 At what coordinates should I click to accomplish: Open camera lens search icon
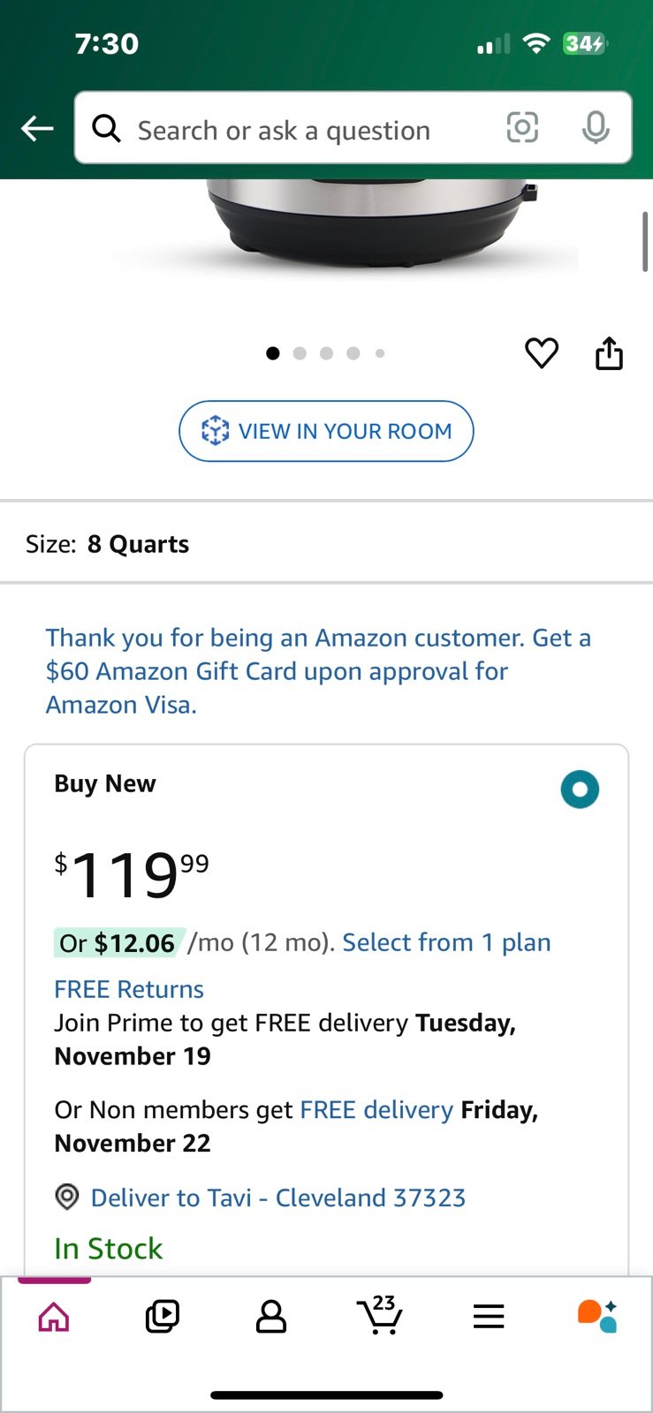point(522,128)
